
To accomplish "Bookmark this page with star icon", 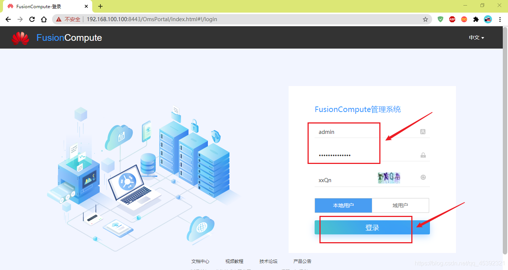I will tap(425, 19).
